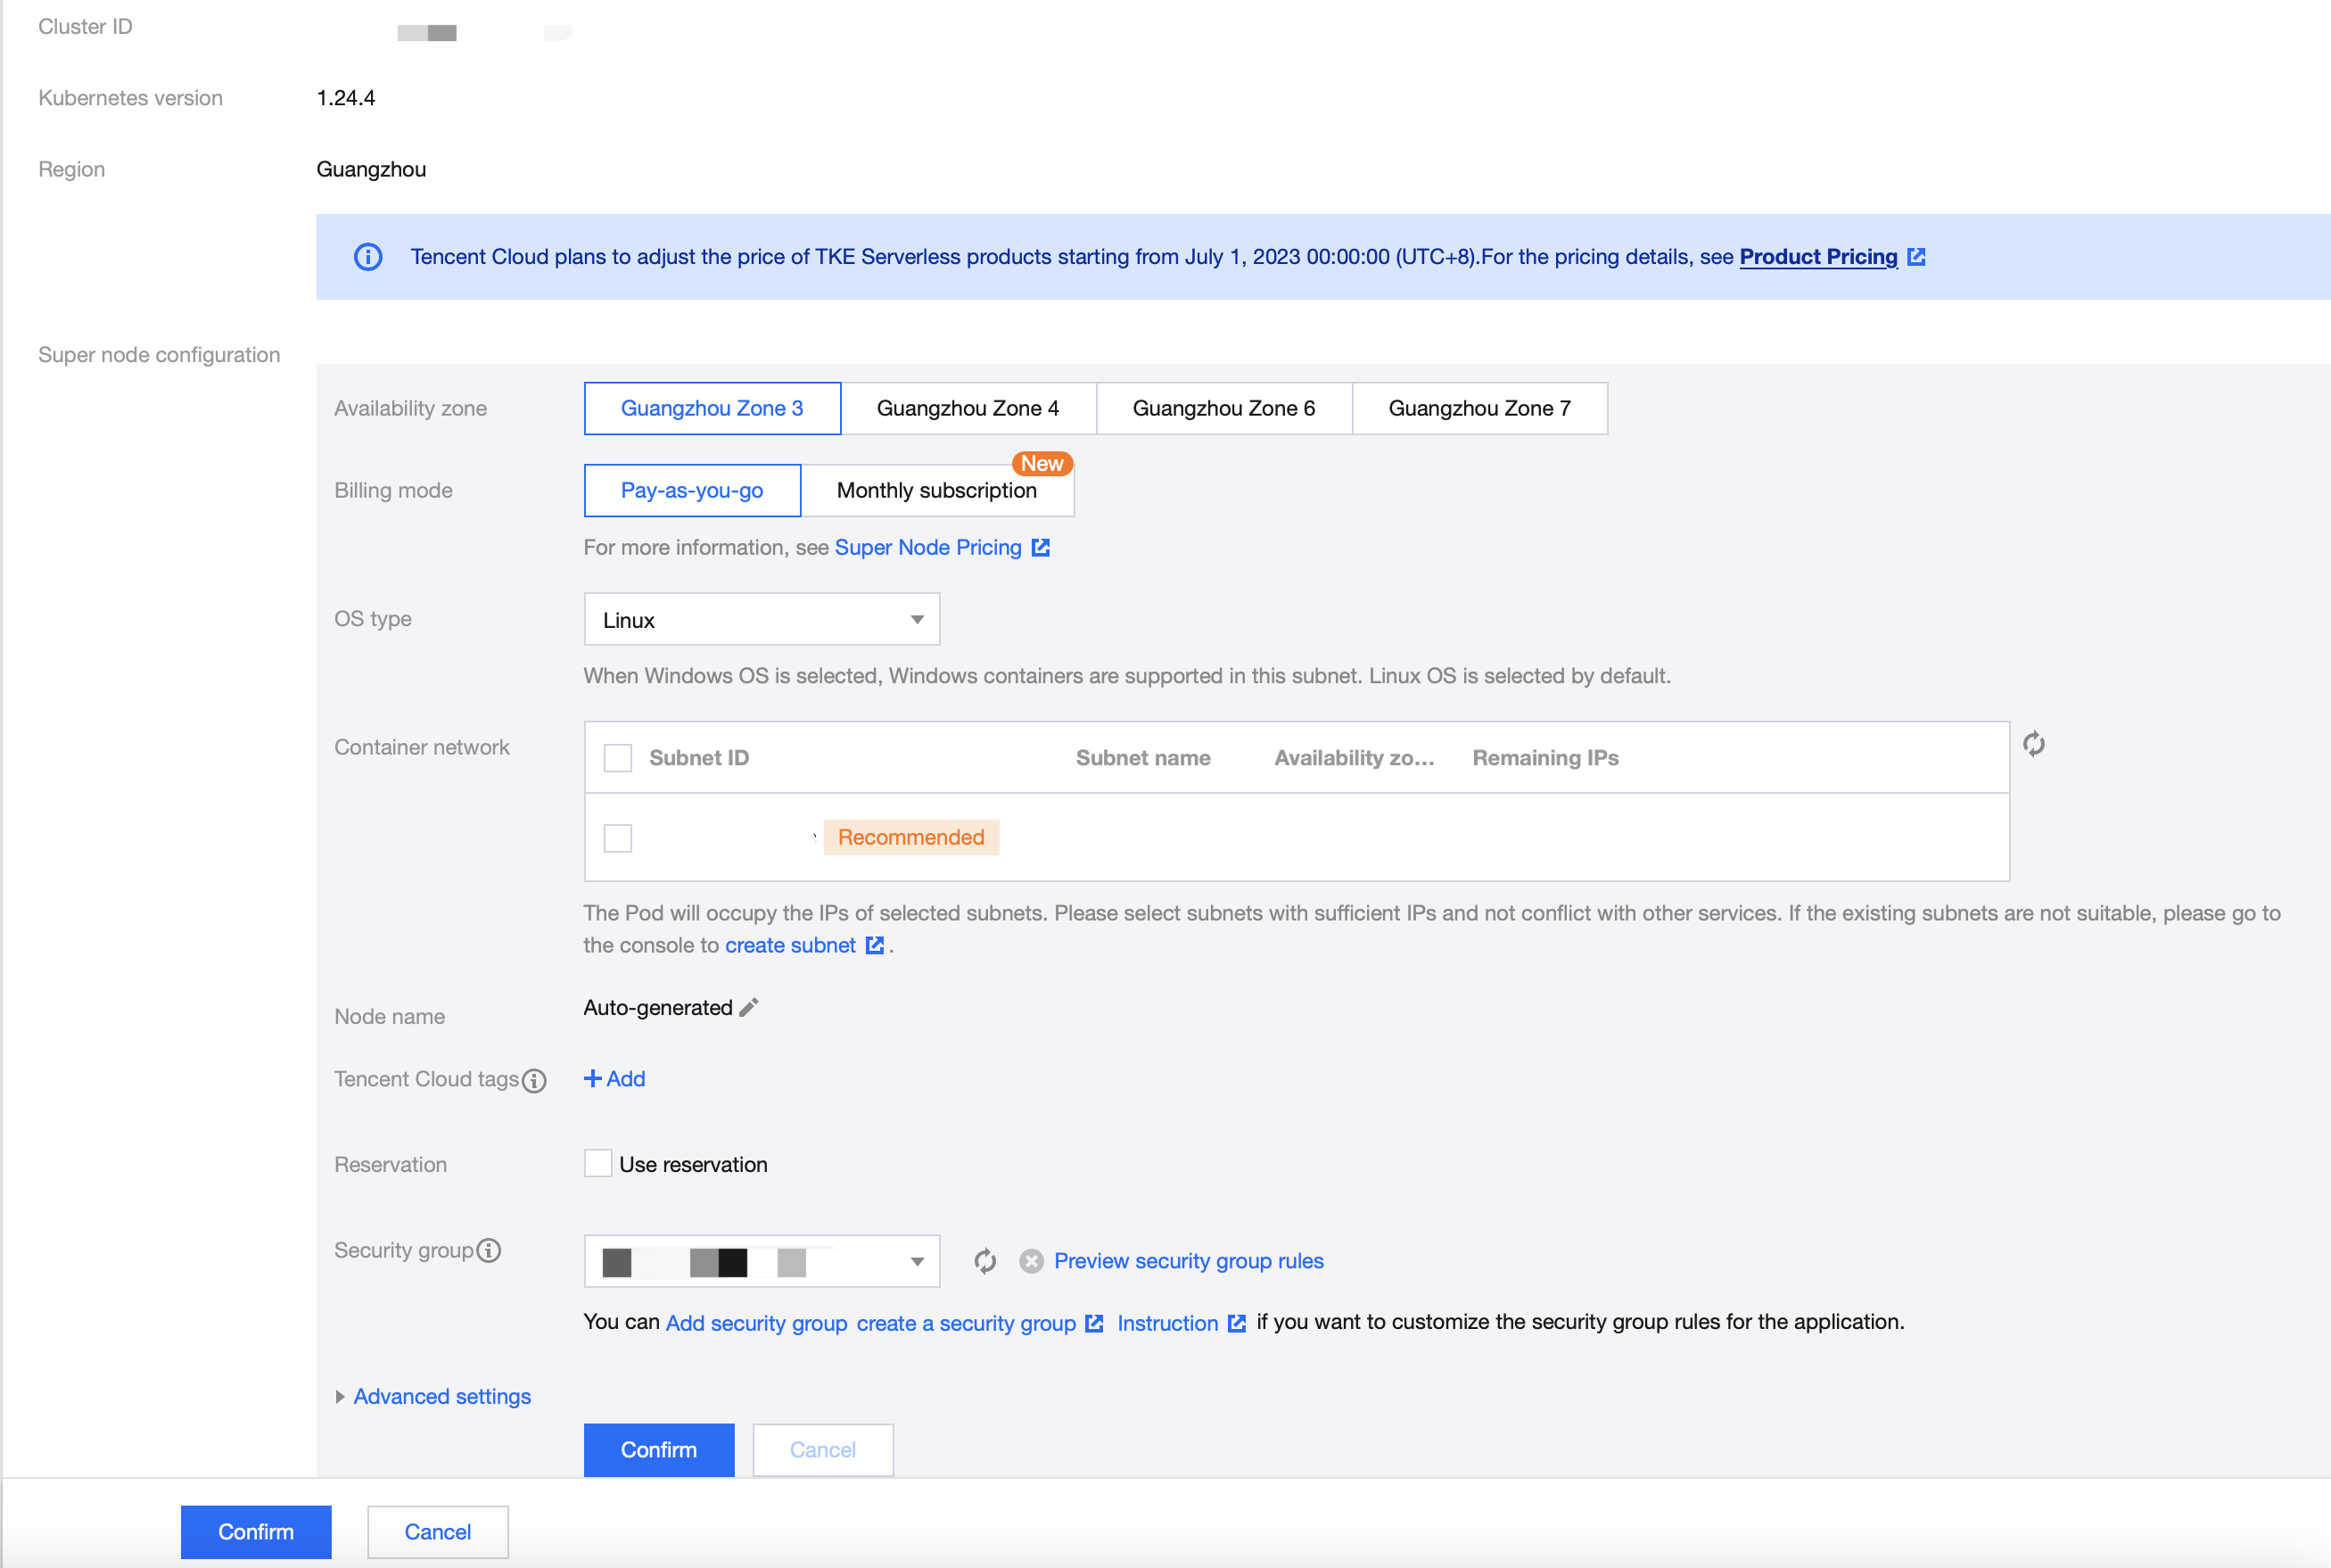Click the bottom-left Confirm button
Screen dimensions: 2331x1568
click(x=256, y=1532)
